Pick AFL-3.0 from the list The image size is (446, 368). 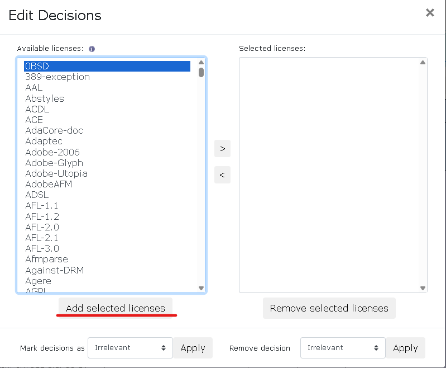[x=42, y=248]
